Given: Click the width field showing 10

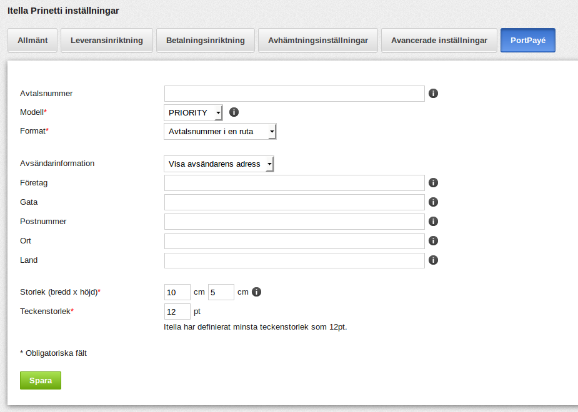Looking at the screenshot, I should [177, 292].
